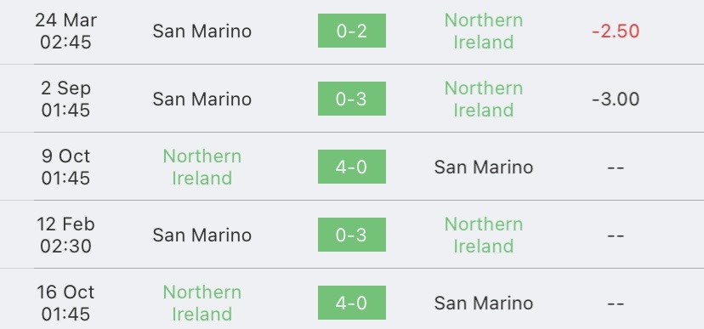
Task: Select San Marino in the 16 Oct match
Action: [484, 303]
